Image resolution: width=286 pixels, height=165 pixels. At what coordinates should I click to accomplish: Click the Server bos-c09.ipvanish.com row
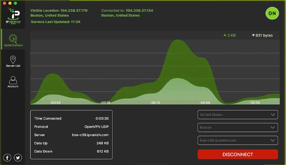tap(71, 135)
